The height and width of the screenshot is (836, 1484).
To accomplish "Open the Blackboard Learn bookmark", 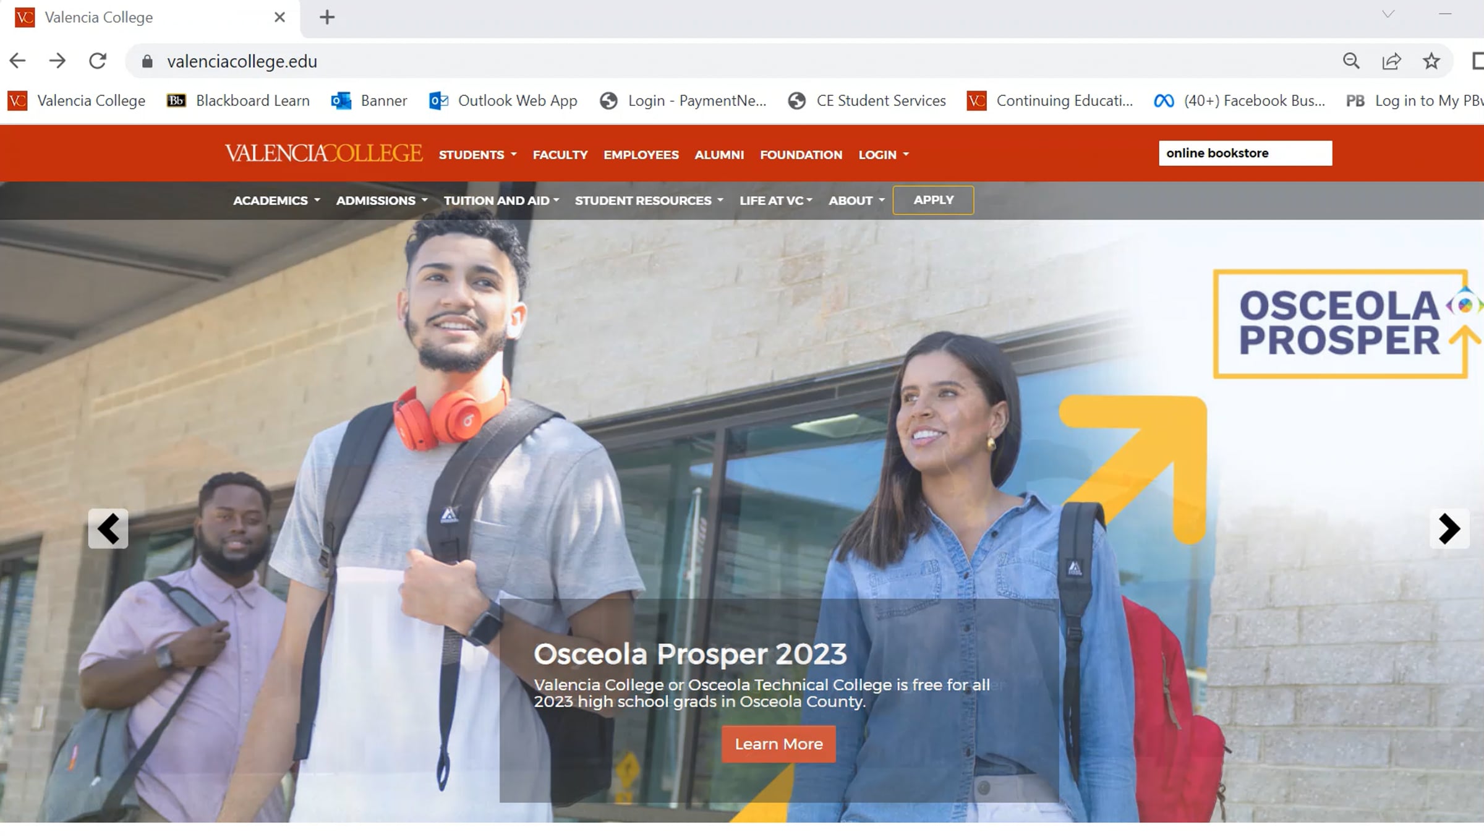I will click(x=238, y=100).
